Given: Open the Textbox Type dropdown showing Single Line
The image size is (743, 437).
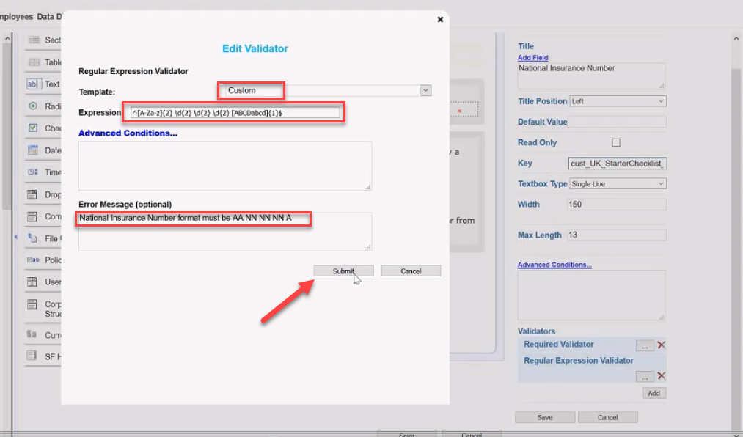Looking at the screenshot, I should pos(618,184).
